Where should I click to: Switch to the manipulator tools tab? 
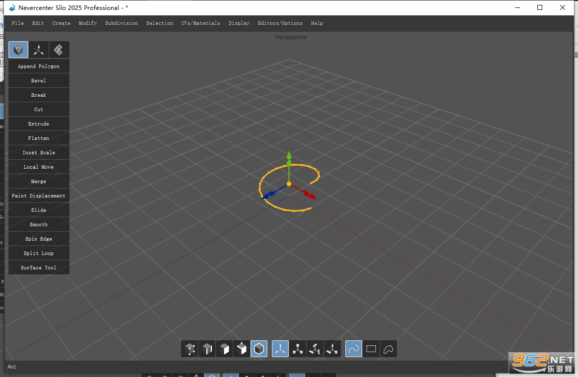tap(38, 50)
